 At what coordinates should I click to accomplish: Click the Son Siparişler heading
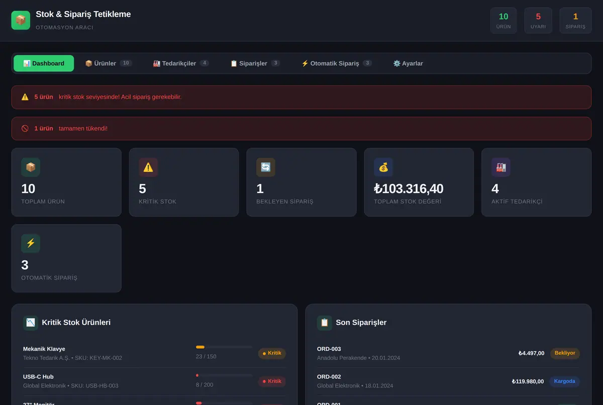361,323
